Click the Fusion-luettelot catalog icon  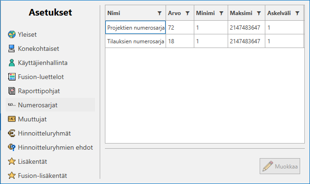[x=12, y=77]
